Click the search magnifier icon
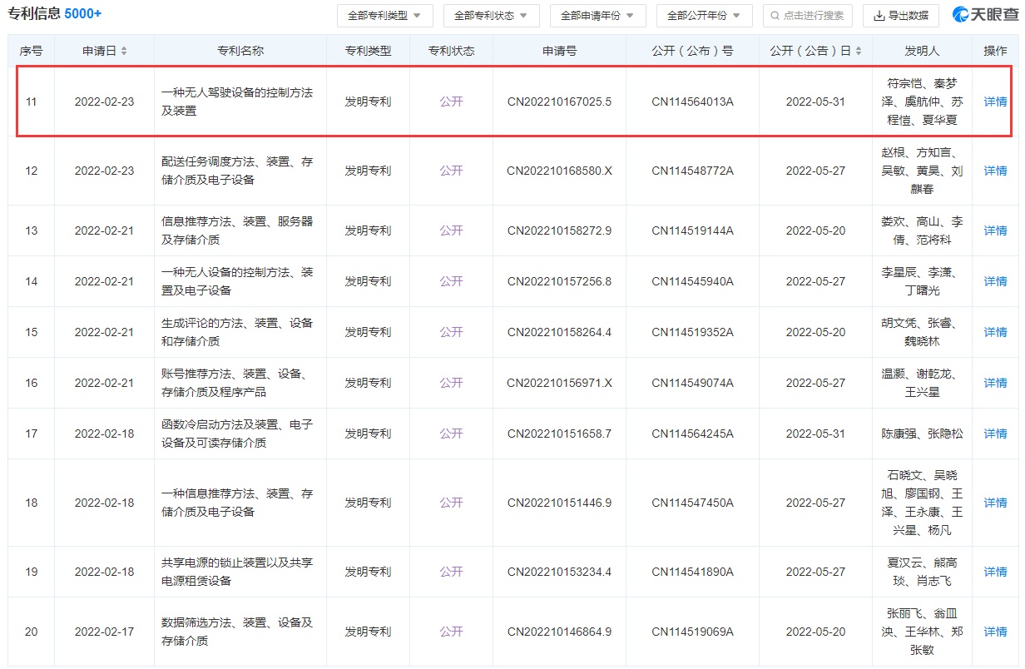The height and width of the screenshot is (669, 1025). [x=775, y=16]
